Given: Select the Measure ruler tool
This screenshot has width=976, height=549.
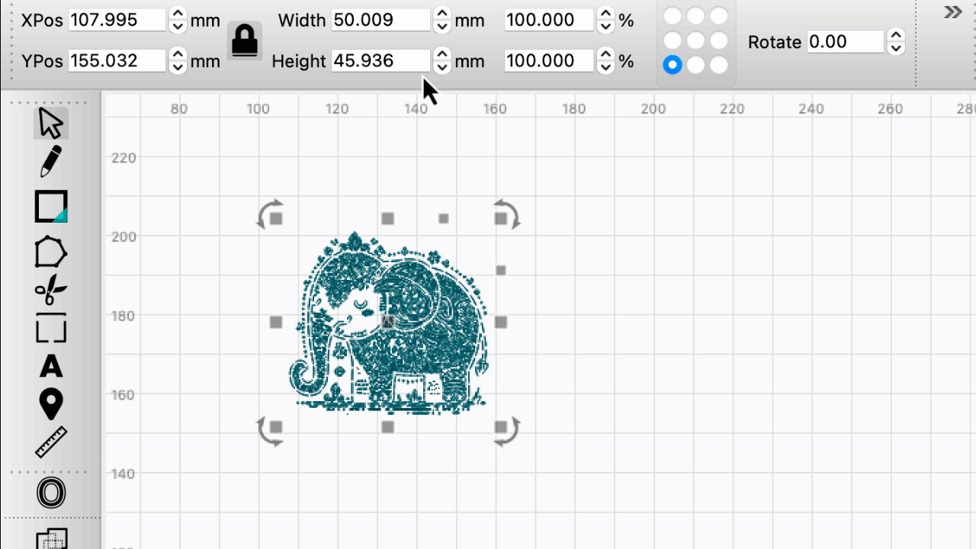Looking at the screenshot, I should pos(51,442).
